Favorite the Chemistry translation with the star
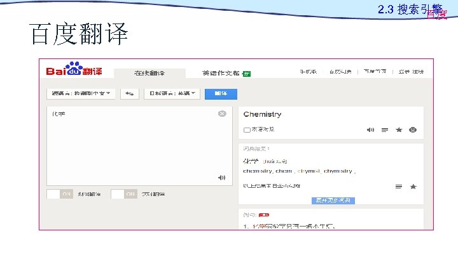Image resolution: width=458 pixels, height=257 pixels. pos(399,129)
